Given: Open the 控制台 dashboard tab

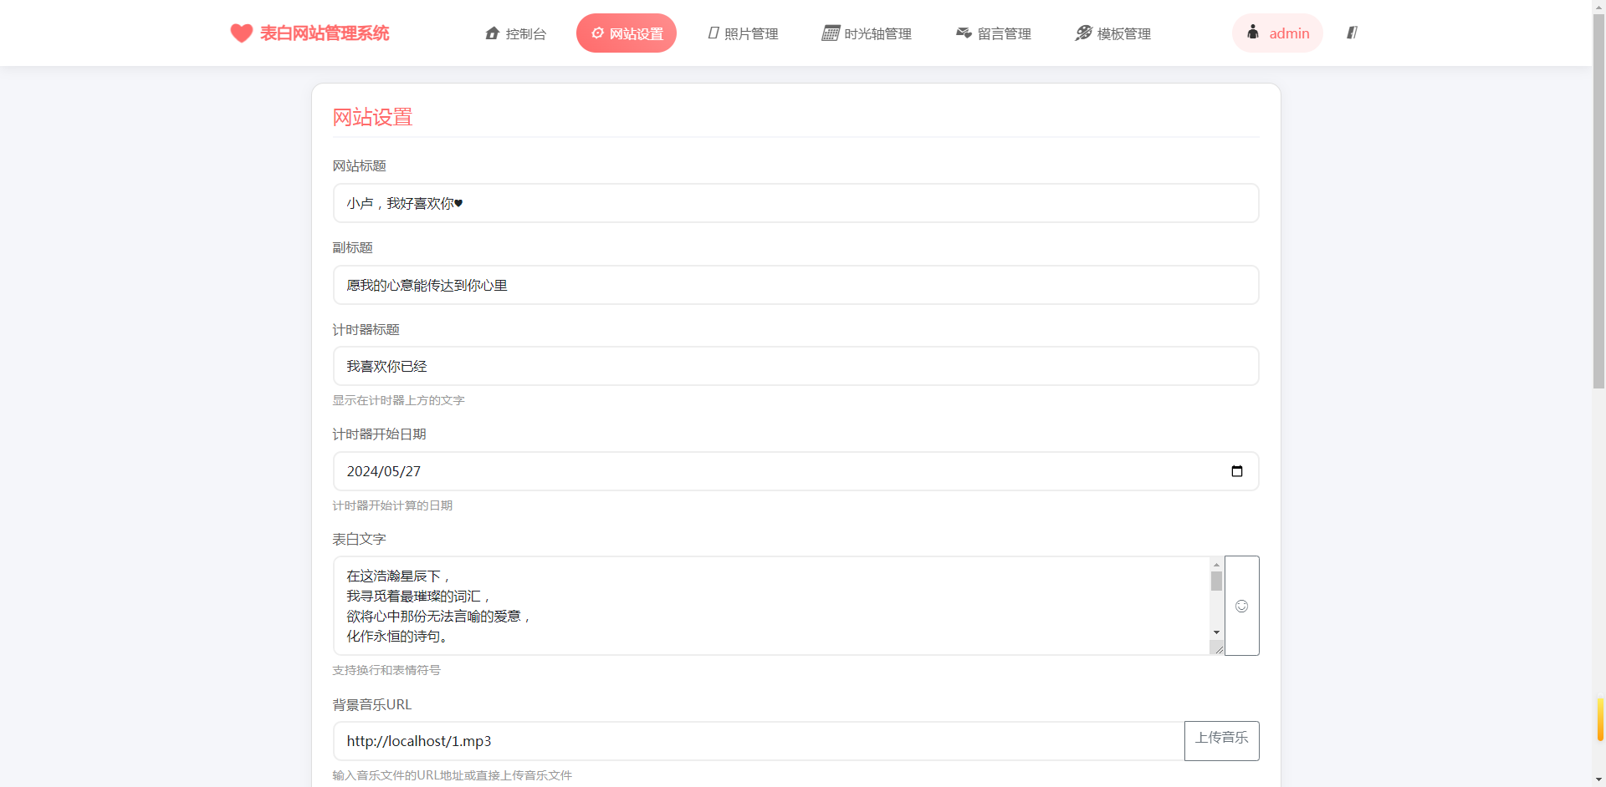Looking at the screenshot, I should click(x=515, y=33).
